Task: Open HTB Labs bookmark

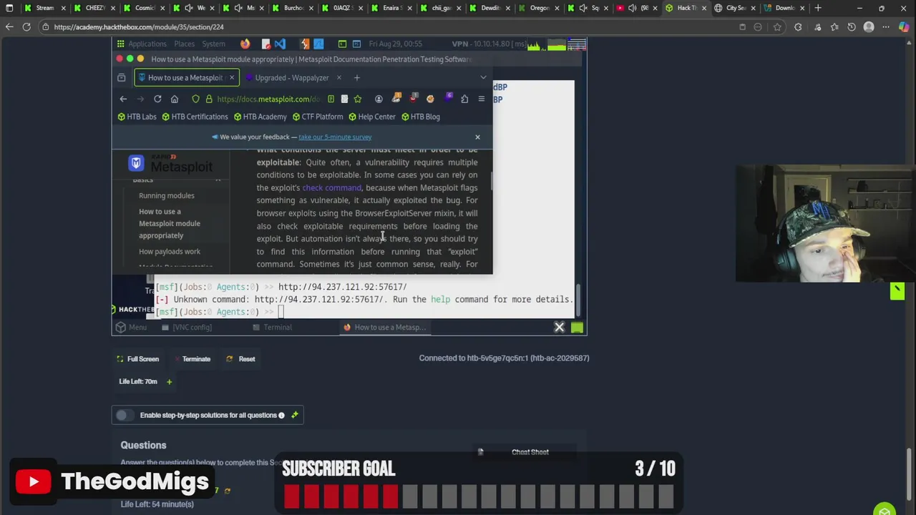Action: pos(137,117)
